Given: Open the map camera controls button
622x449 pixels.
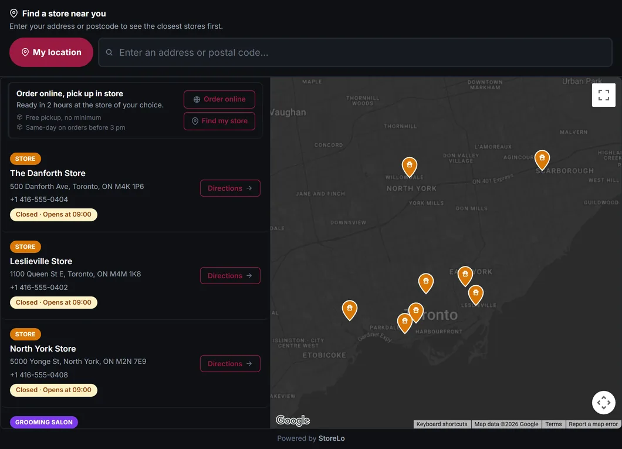Looking at the screenshot, I should (x=603, y=403).
